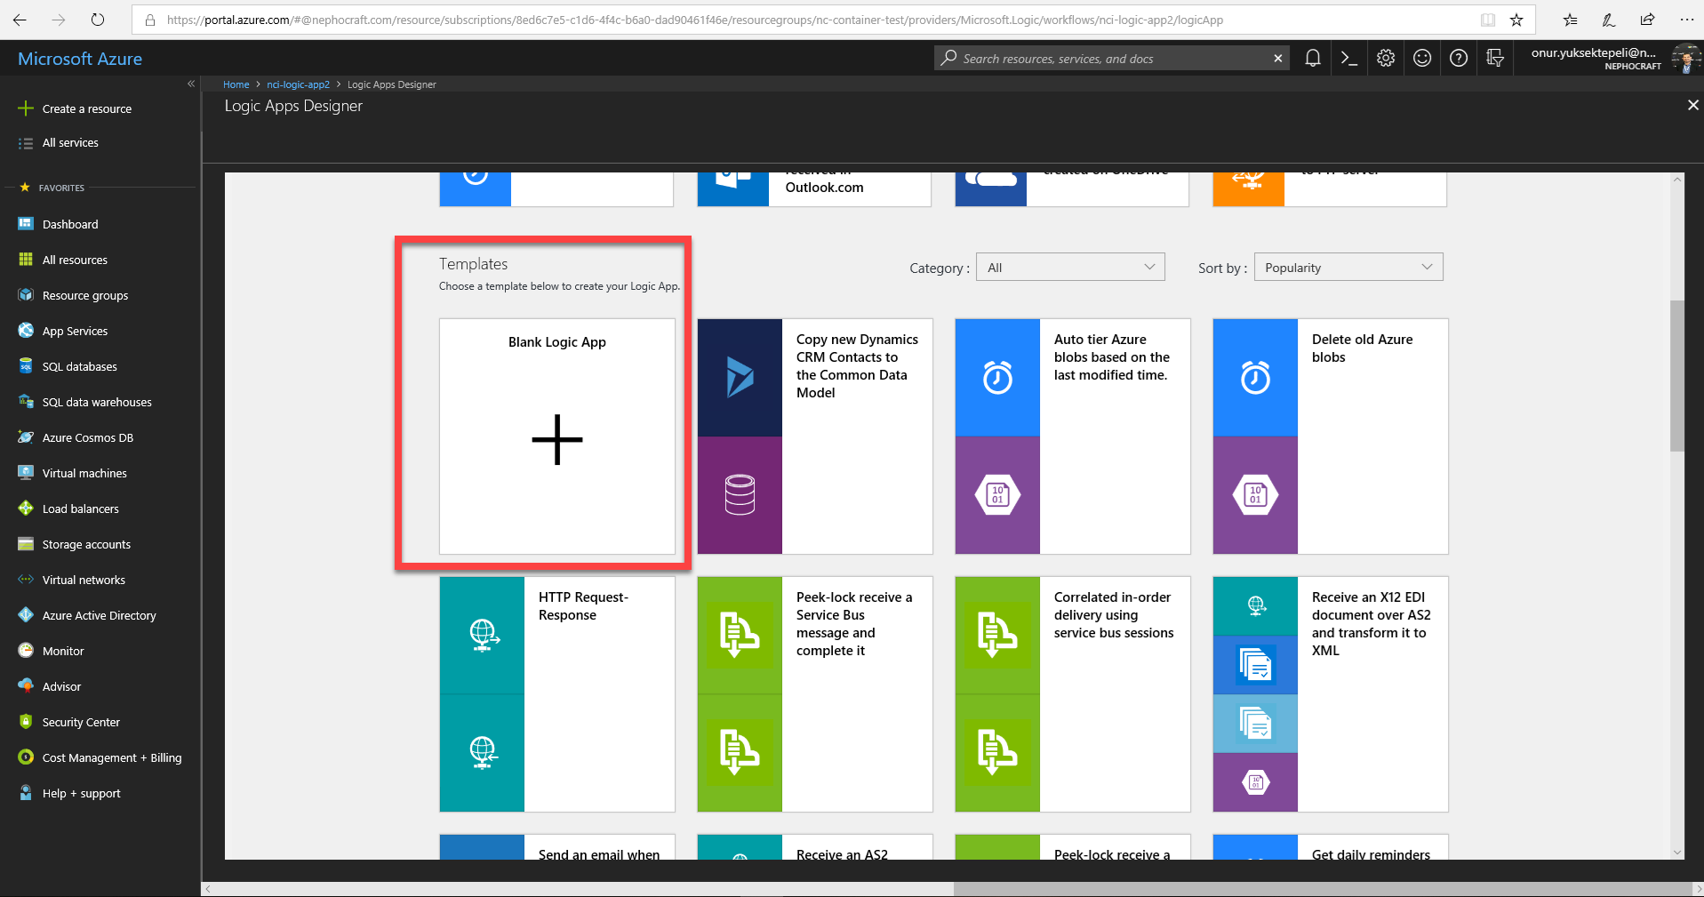Screen dimensions: 1704x897
Task: Click the plus sign in Blank Logic App
Action: [557, 439]
